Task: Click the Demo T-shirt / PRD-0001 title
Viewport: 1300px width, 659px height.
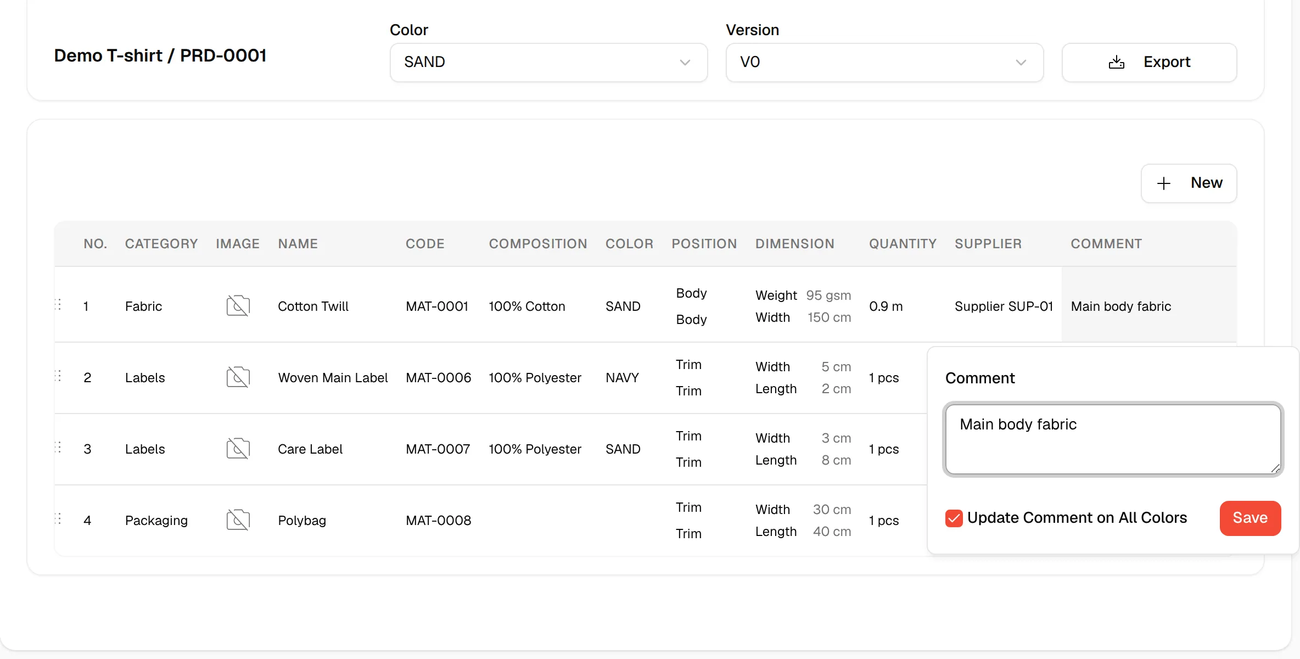Action: (x=160, y=55)
